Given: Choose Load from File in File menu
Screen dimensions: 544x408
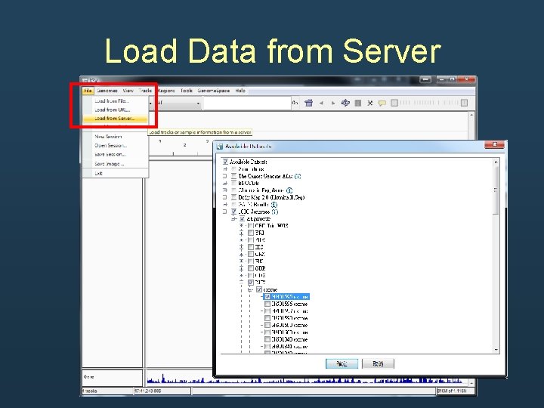Looking at the screenshot, I should click(x=115, y=101).
